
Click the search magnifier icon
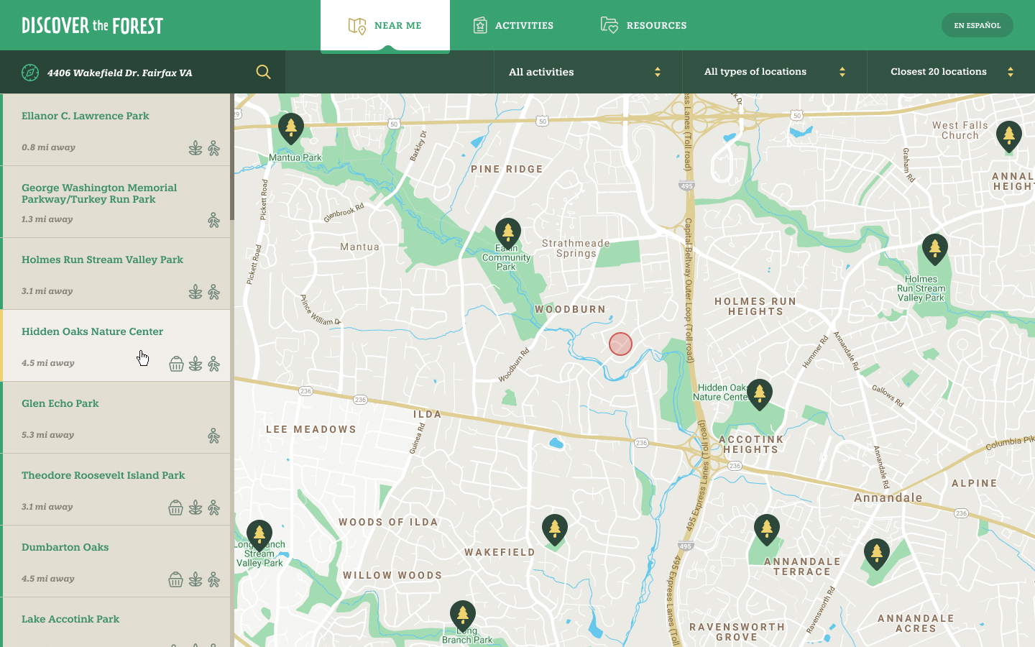click(x=264, y=72)
